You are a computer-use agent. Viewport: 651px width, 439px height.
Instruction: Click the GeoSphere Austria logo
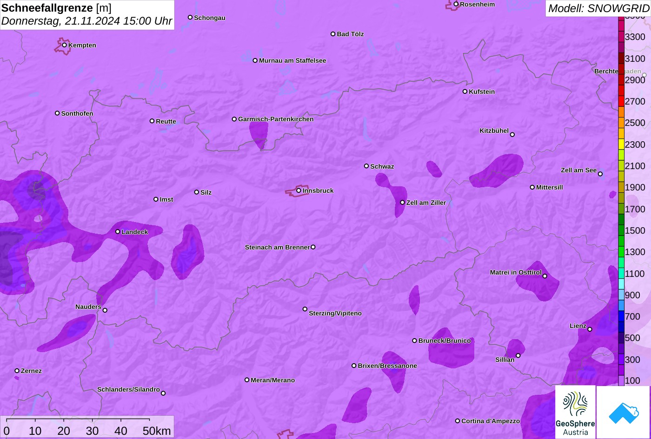(x=575, y=412)
